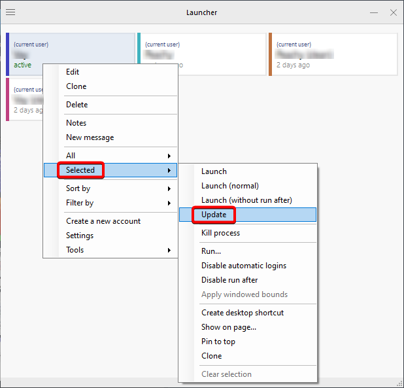The image size is (404, 388).
Task: Expand the Sort by submenu
Action: point(110,188)
